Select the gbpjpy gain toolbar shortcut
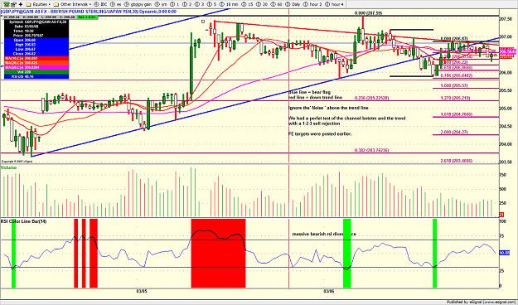Screen dimensions: 518x305 click(138, 4)
